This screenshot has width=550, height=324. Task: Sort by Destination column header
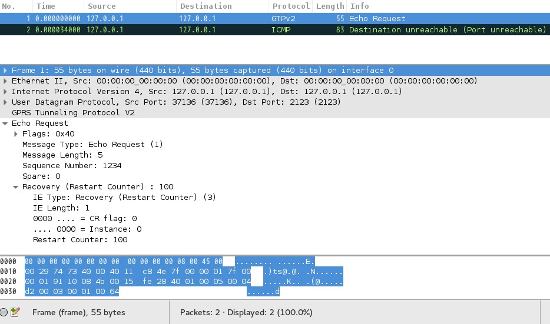coord(223,6)
